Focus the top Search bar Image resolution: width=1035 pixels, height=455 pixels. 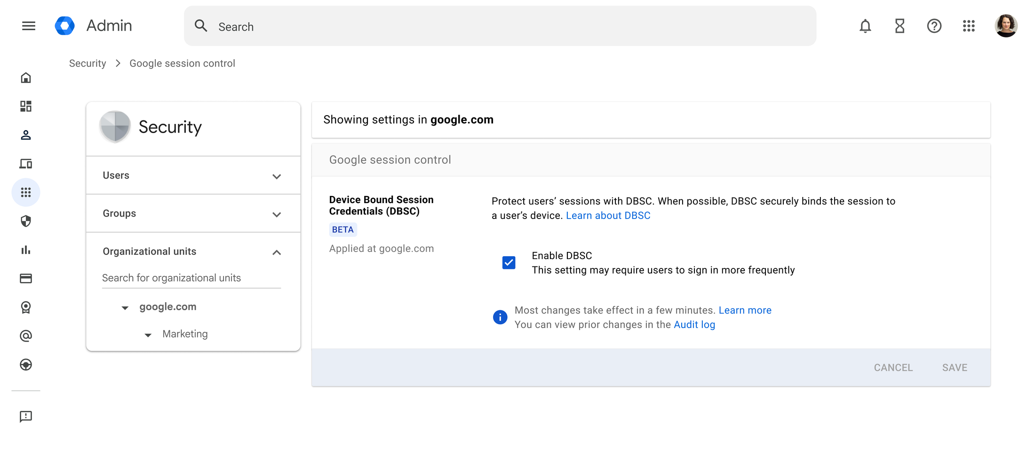(x=500, y=26)
